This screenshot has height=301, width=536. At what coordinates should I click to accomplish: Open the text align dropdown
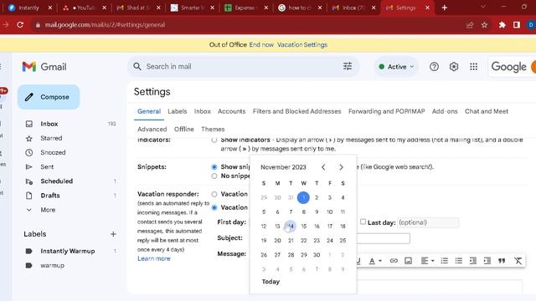pos(427,261)
